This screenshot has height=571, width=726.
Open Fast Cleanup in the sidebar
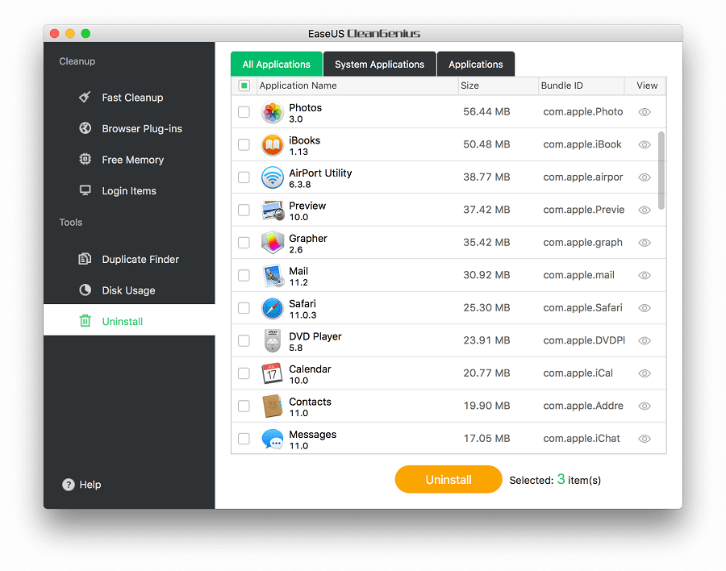(x=129, y=98)
